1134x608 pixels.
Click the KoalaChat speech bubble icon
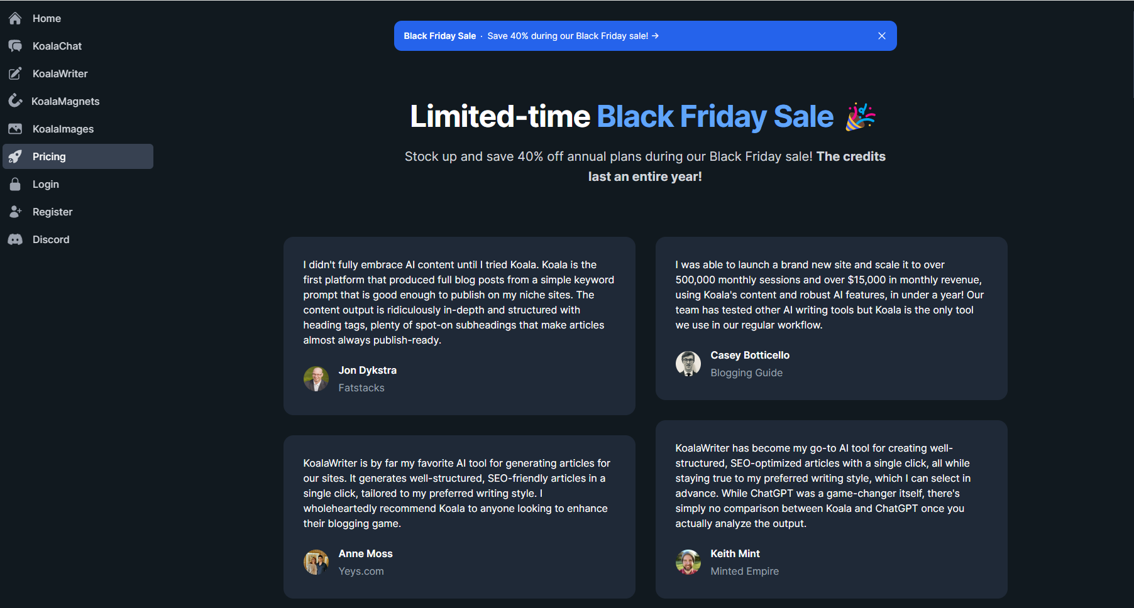pos(15,46)
